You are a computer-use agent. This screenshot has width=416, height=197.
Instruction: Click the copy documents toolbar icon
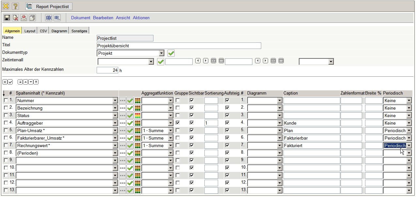[32, 18]
